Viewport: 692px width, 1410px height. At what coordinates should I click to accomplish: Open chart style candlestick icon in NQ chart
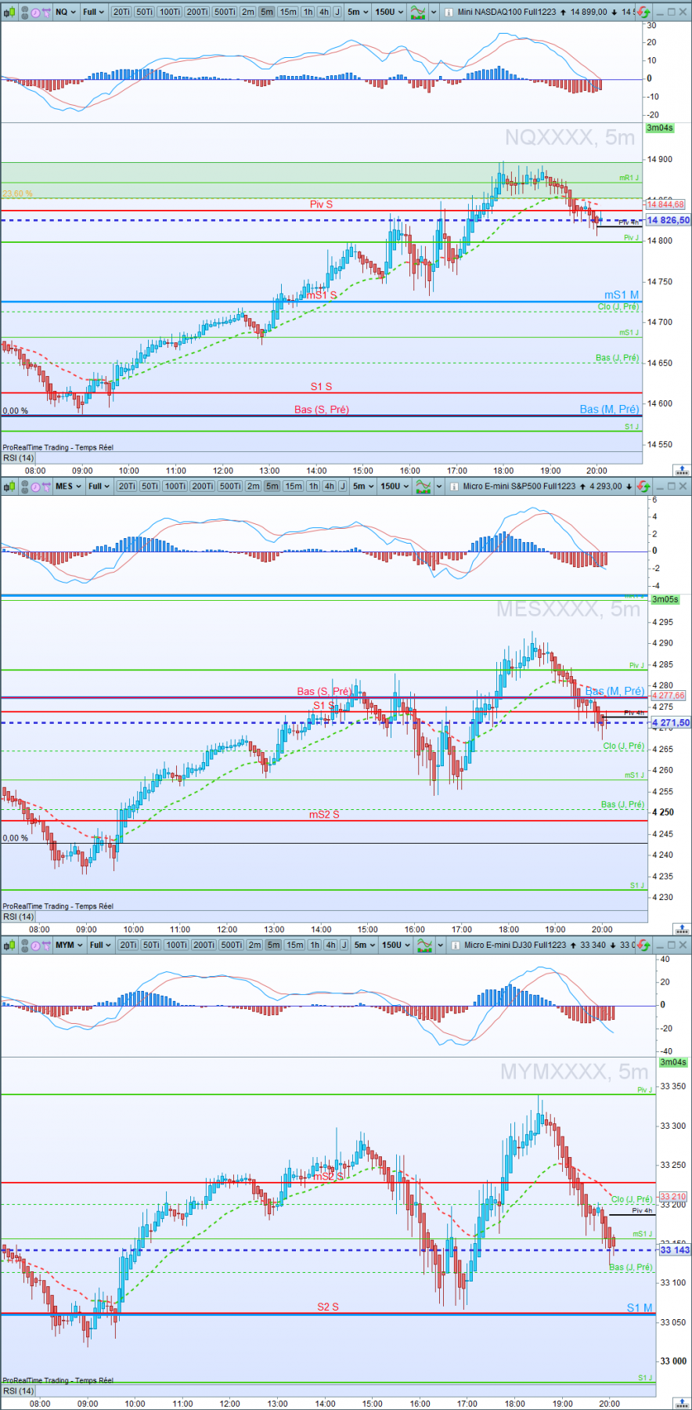tap(10, 12)
